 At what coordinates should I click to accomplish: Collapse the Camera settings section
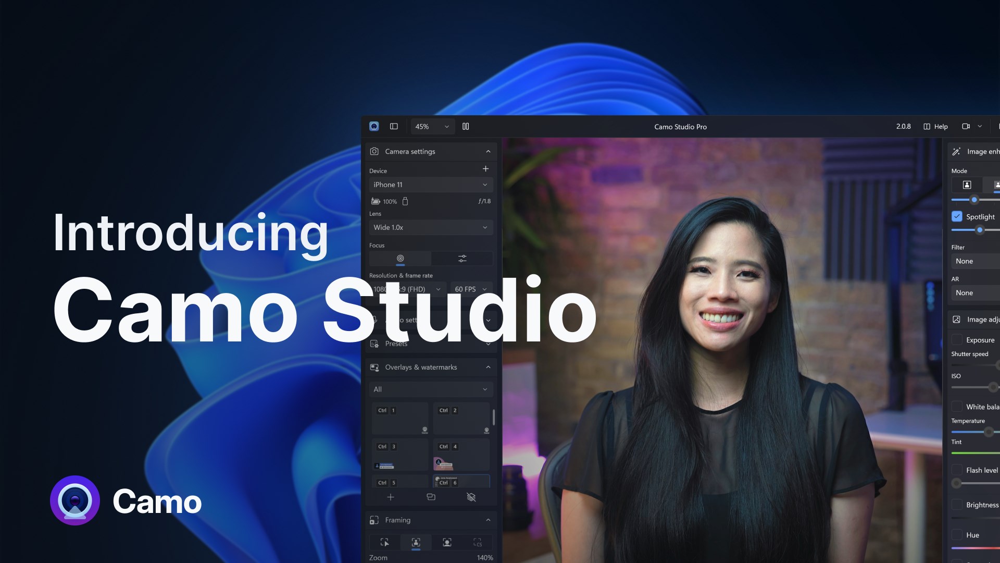tap(488, 152)
